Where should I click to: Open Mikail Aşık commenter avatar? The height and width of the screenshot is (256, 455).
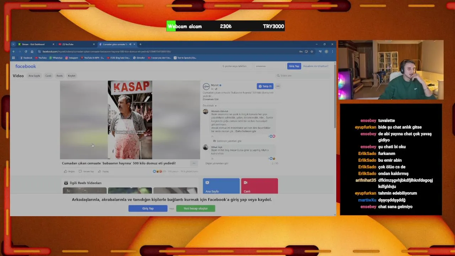point(205,147)
